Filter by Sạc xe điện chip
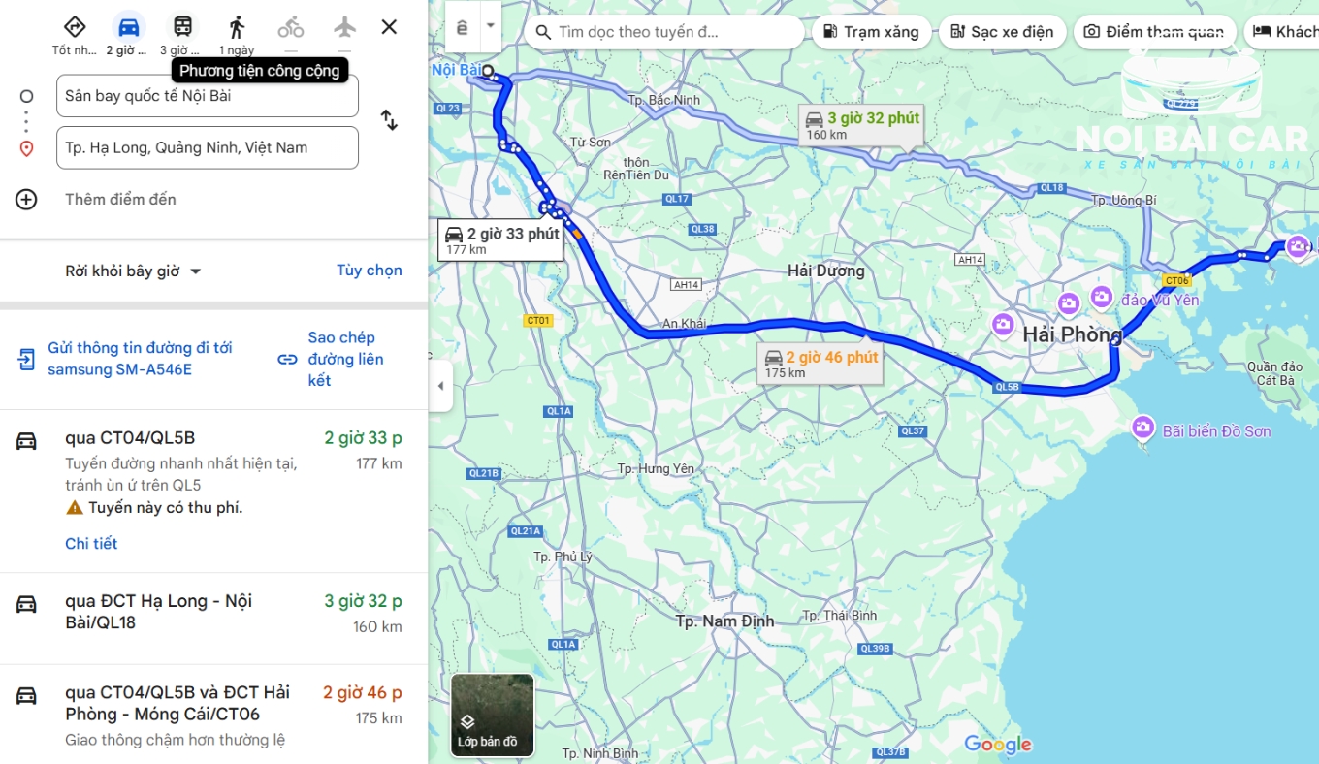The width and height of the screenshot is (1319, 764). [x=1002, y=32]
